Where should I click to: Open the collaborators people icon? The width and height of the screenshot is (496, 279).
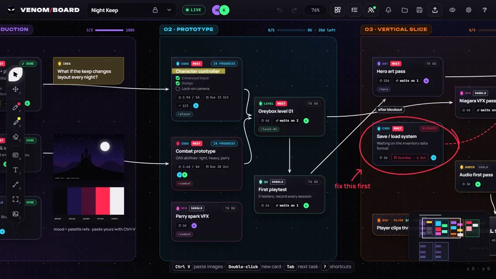coord(371,10)
